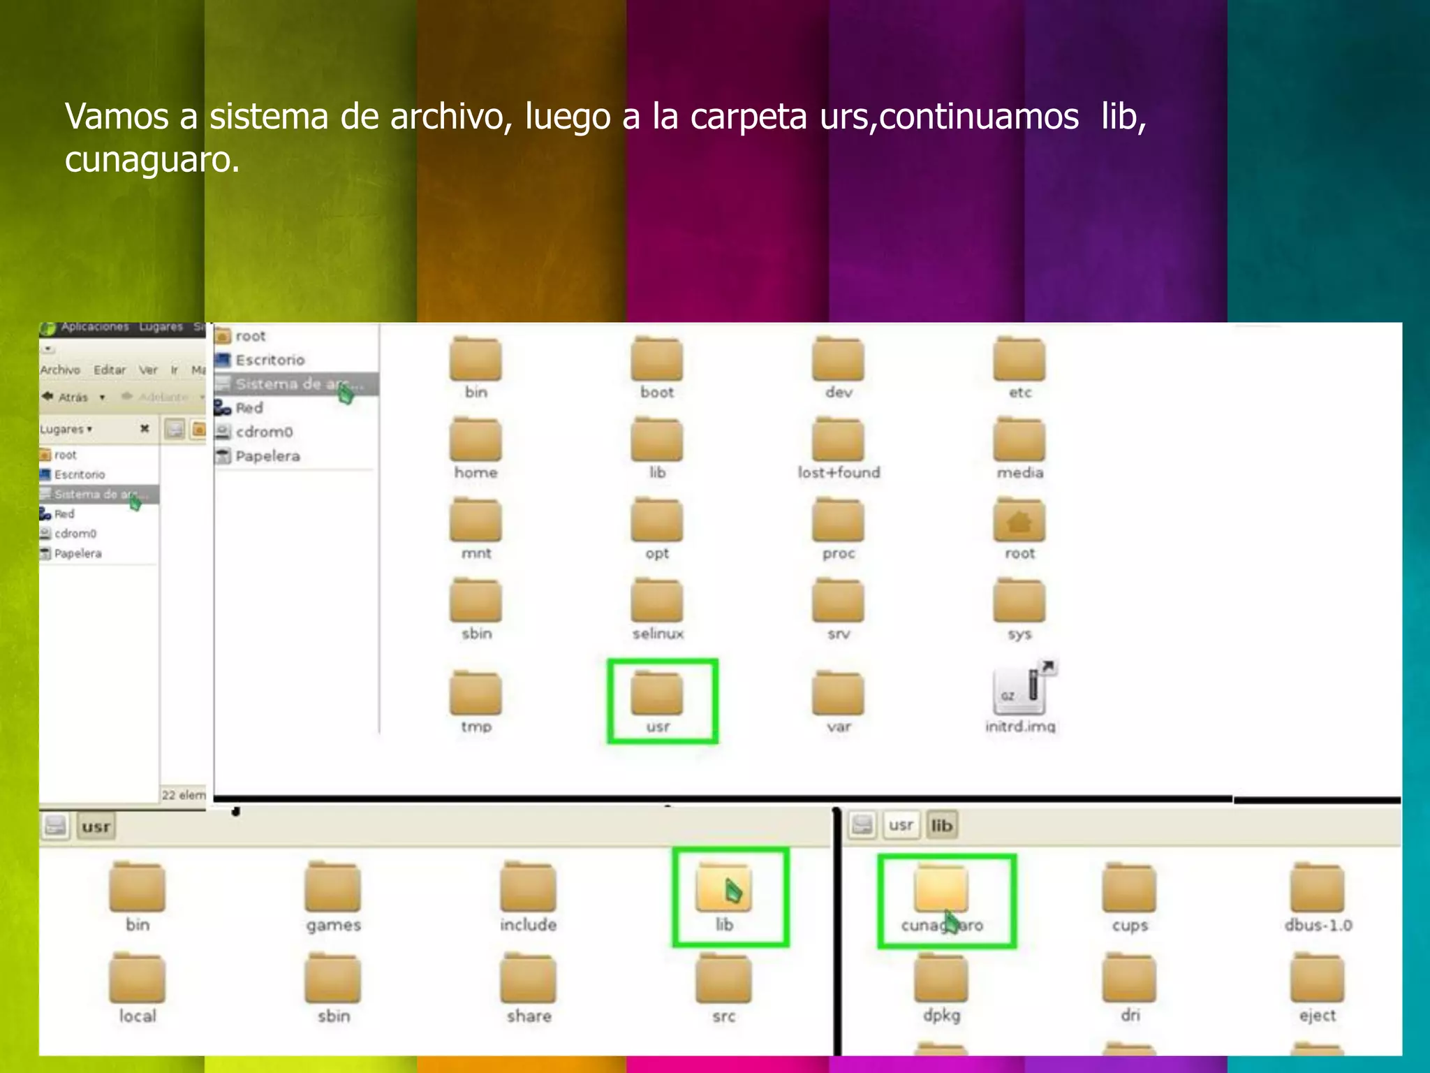
Task: Select cdrom0 in the enlarged sidebar
Action: pos(296,432)
